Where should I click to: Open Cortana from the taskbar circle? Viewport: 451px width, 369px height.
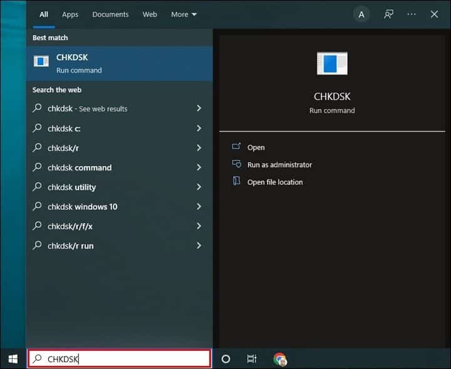225,358
